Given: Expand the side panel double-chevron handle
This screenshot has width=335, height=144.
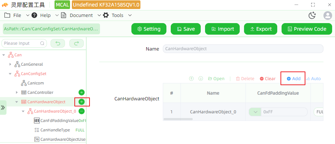Looking at the screenshot, I should [3, 108].
